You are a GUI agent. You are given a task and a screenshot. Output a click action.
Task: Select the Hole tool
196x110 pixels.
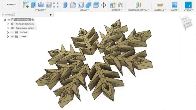48,5
